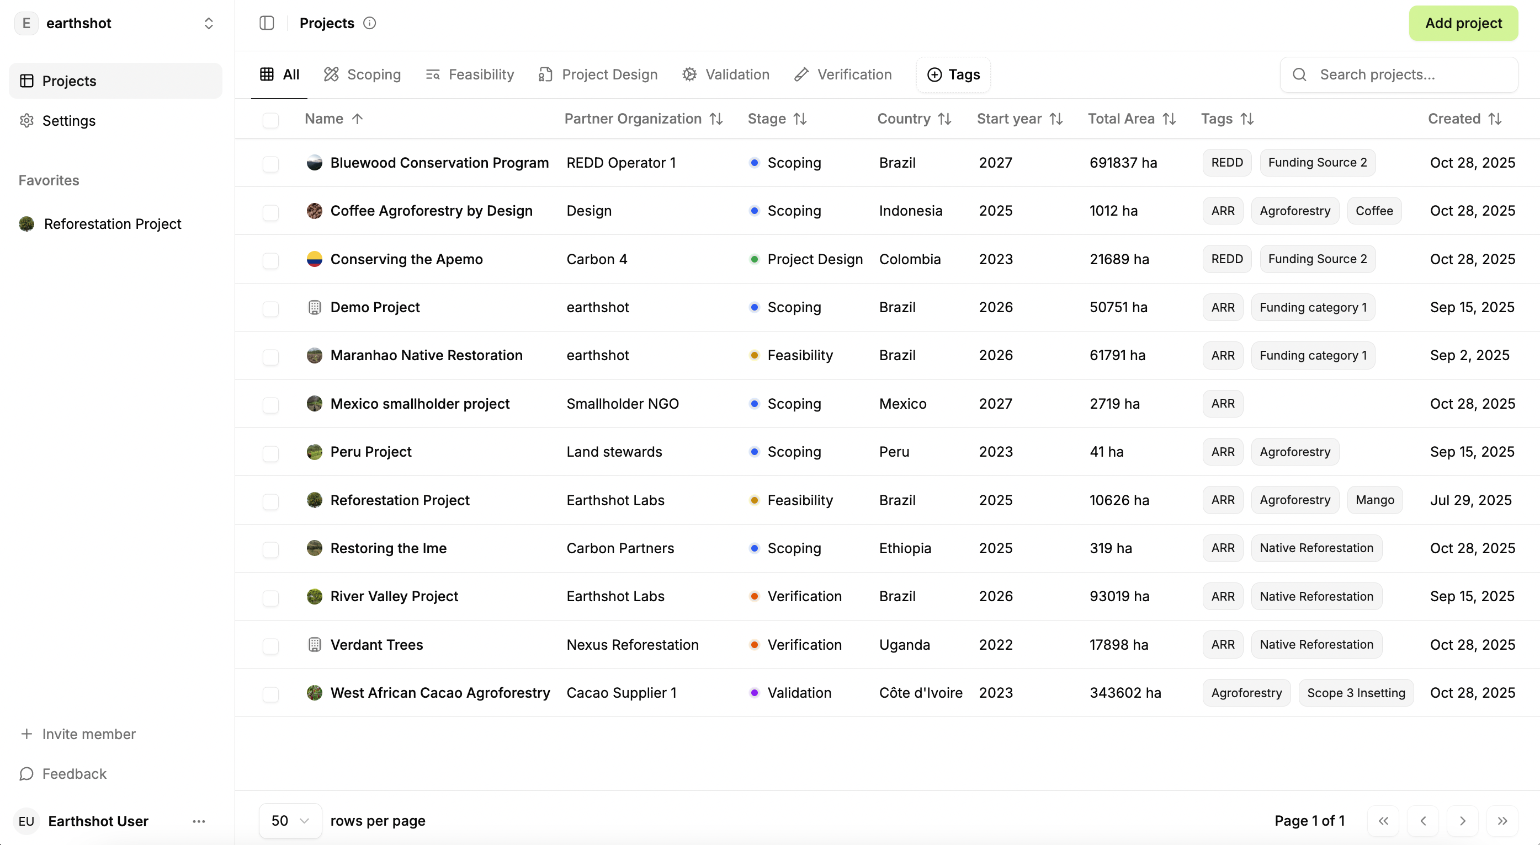The height and width of the screenshot is (845, 1540).
Task: Switch to the Verification tab
Action: (x=843, y=74)
